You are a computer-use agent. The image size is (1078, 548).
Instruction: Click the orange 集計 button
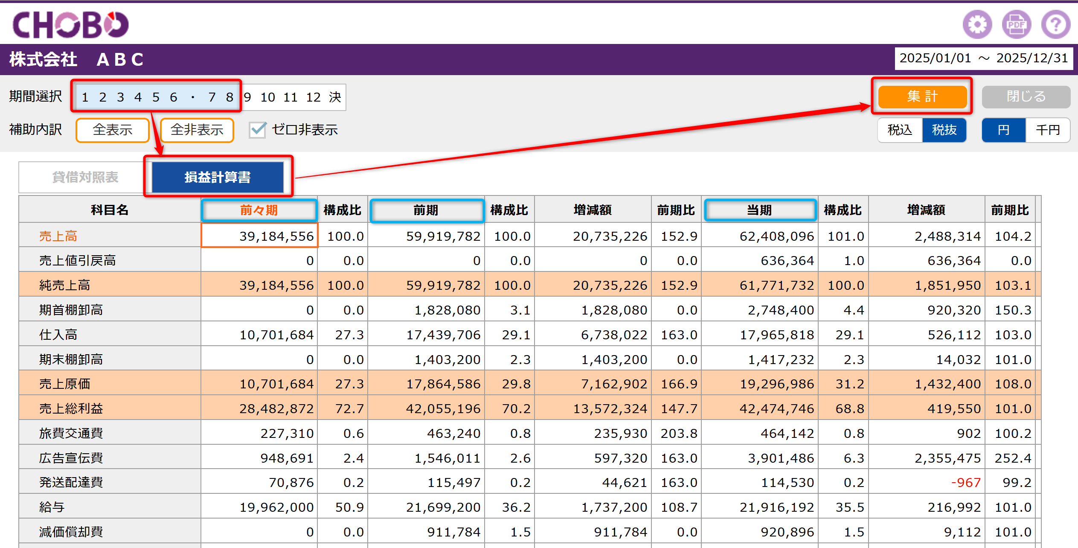[922, 96]
